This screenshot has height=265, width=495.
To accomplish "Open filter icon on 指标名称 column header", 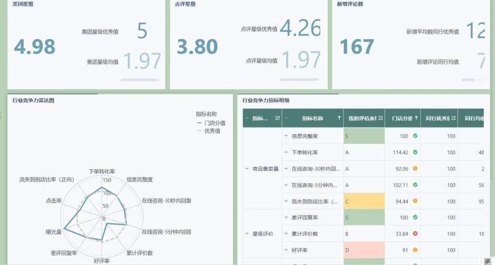I will click(x=339, y=118).
